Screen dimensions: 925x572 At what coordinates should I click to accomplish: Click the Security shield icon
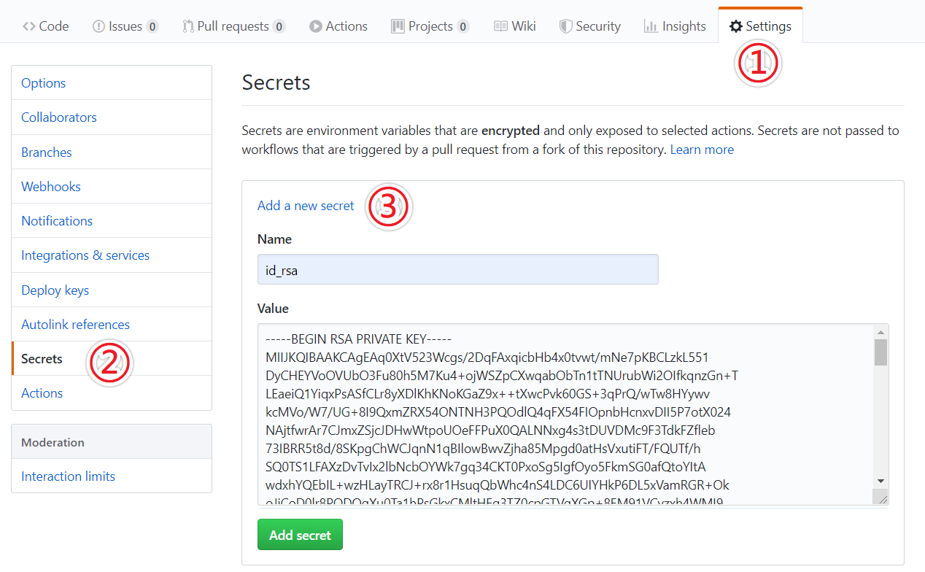(565, 26)
